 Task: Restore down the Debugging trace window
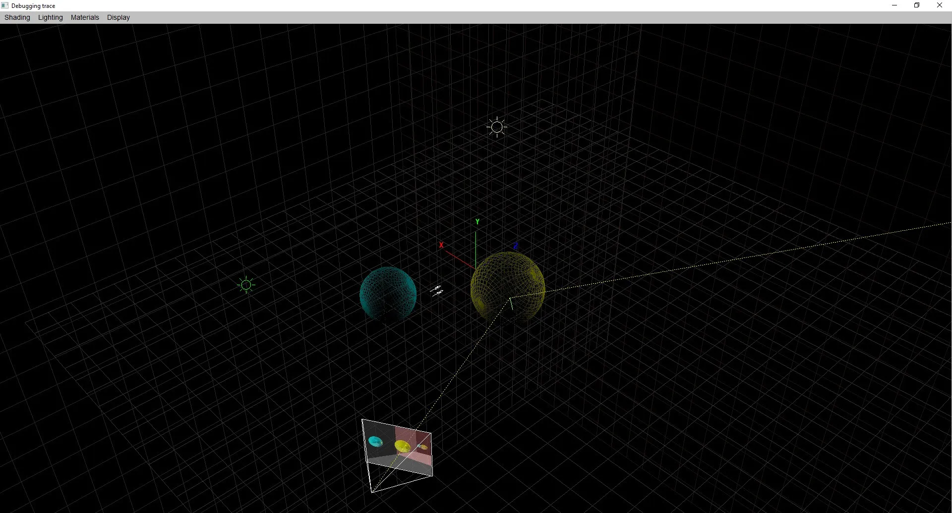pyautogui.click(x=917, y=5)
